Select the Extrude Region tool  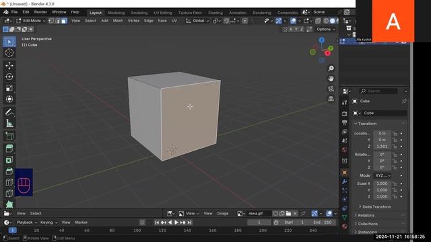click(9, 149)
